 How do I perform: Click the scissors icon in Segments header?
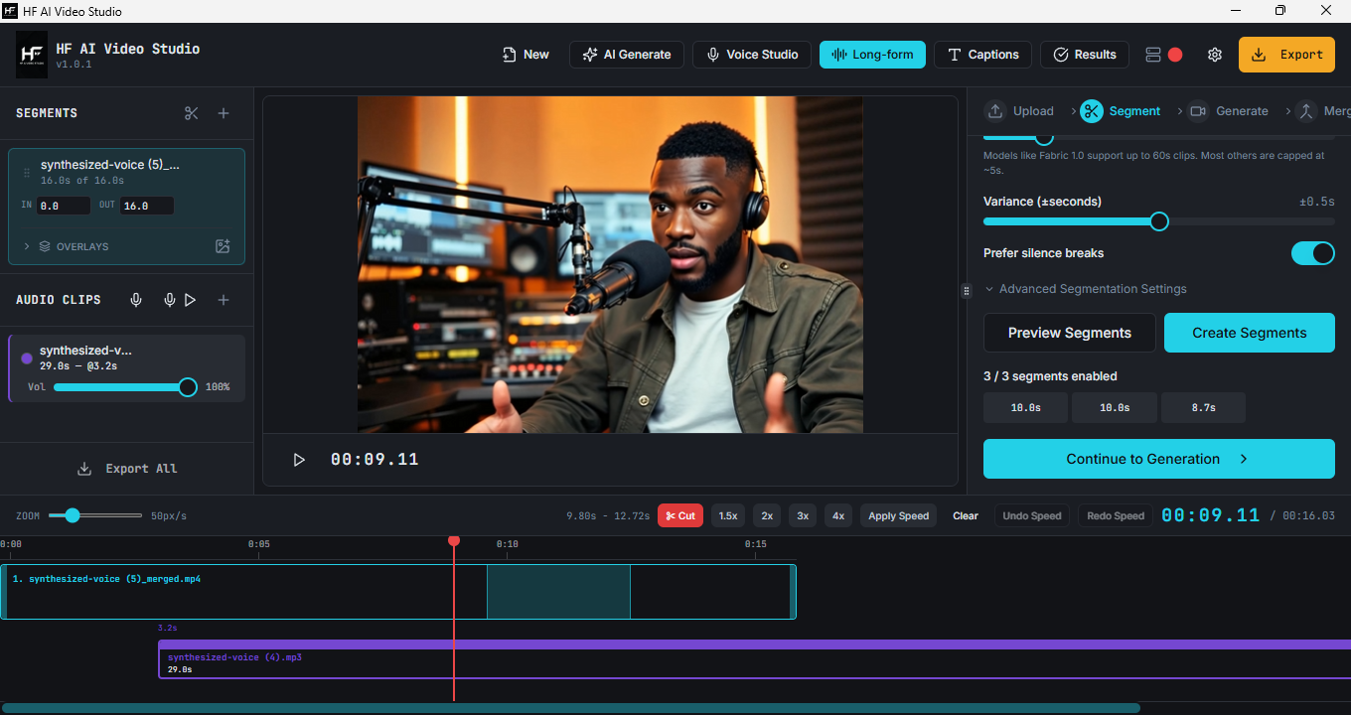click(x=192, y=113)
